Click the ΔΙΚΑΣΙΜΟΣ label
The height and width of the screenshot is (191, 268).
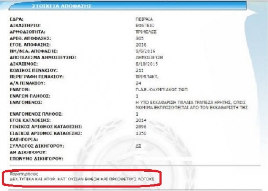tap(24, 64)
